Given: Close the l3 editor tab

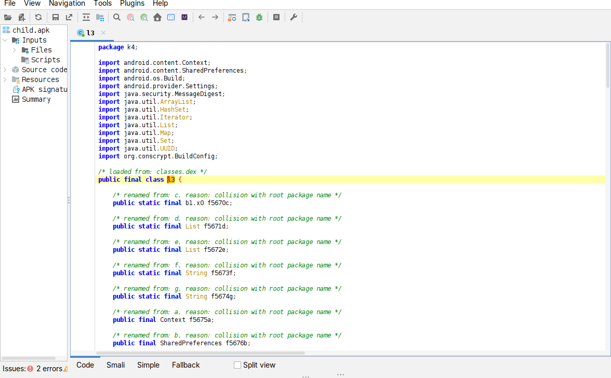Looking at the screenshot, I should [x=103, y=33].
